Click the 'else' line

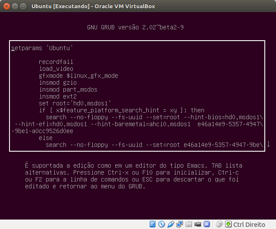46,138
